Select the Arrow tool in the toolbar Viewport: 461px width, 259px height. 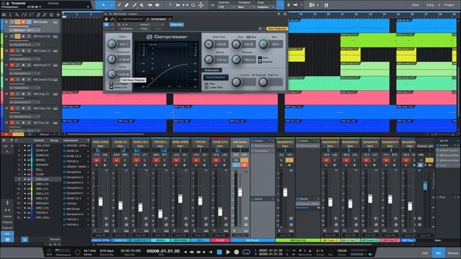pyautogui.click(x=104, y=5)
